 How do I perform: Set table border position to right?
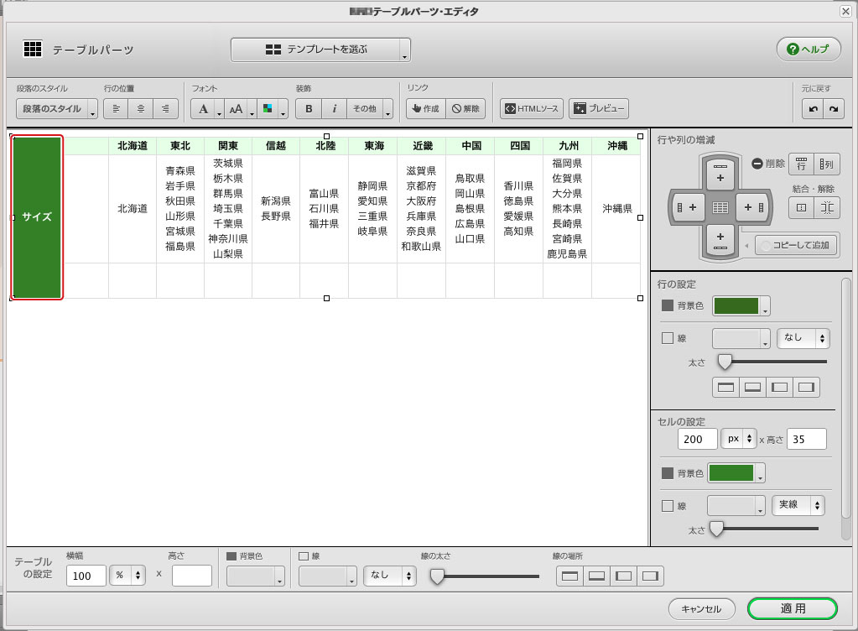[x=650, y=576]
